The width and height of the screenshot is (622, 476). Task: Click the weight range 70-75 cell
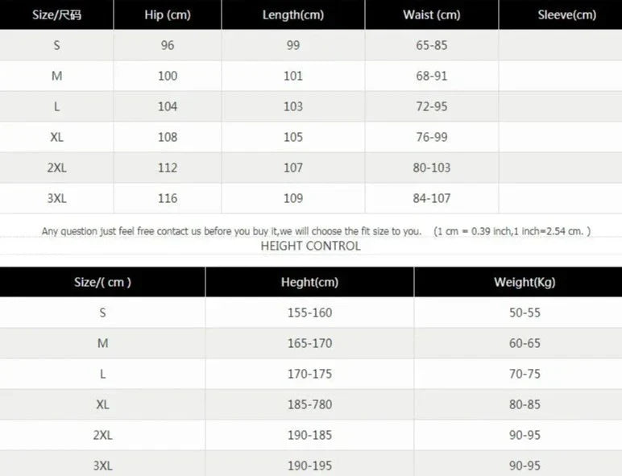pos(525,374)
